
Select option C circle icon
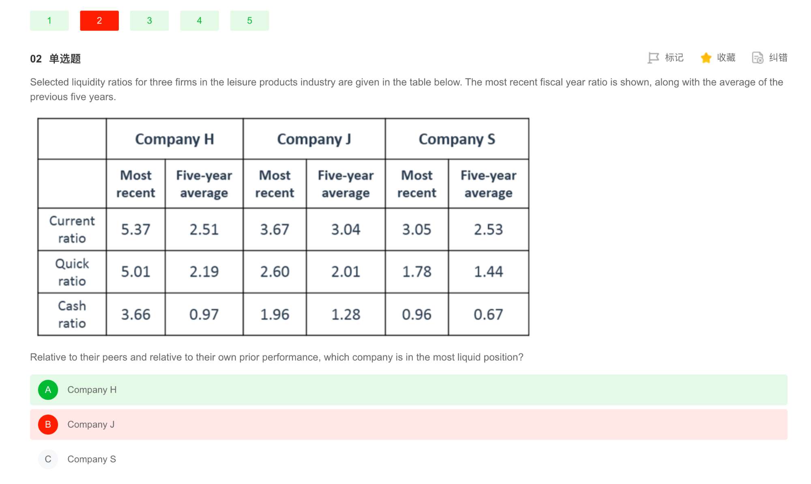coord(48,459)
